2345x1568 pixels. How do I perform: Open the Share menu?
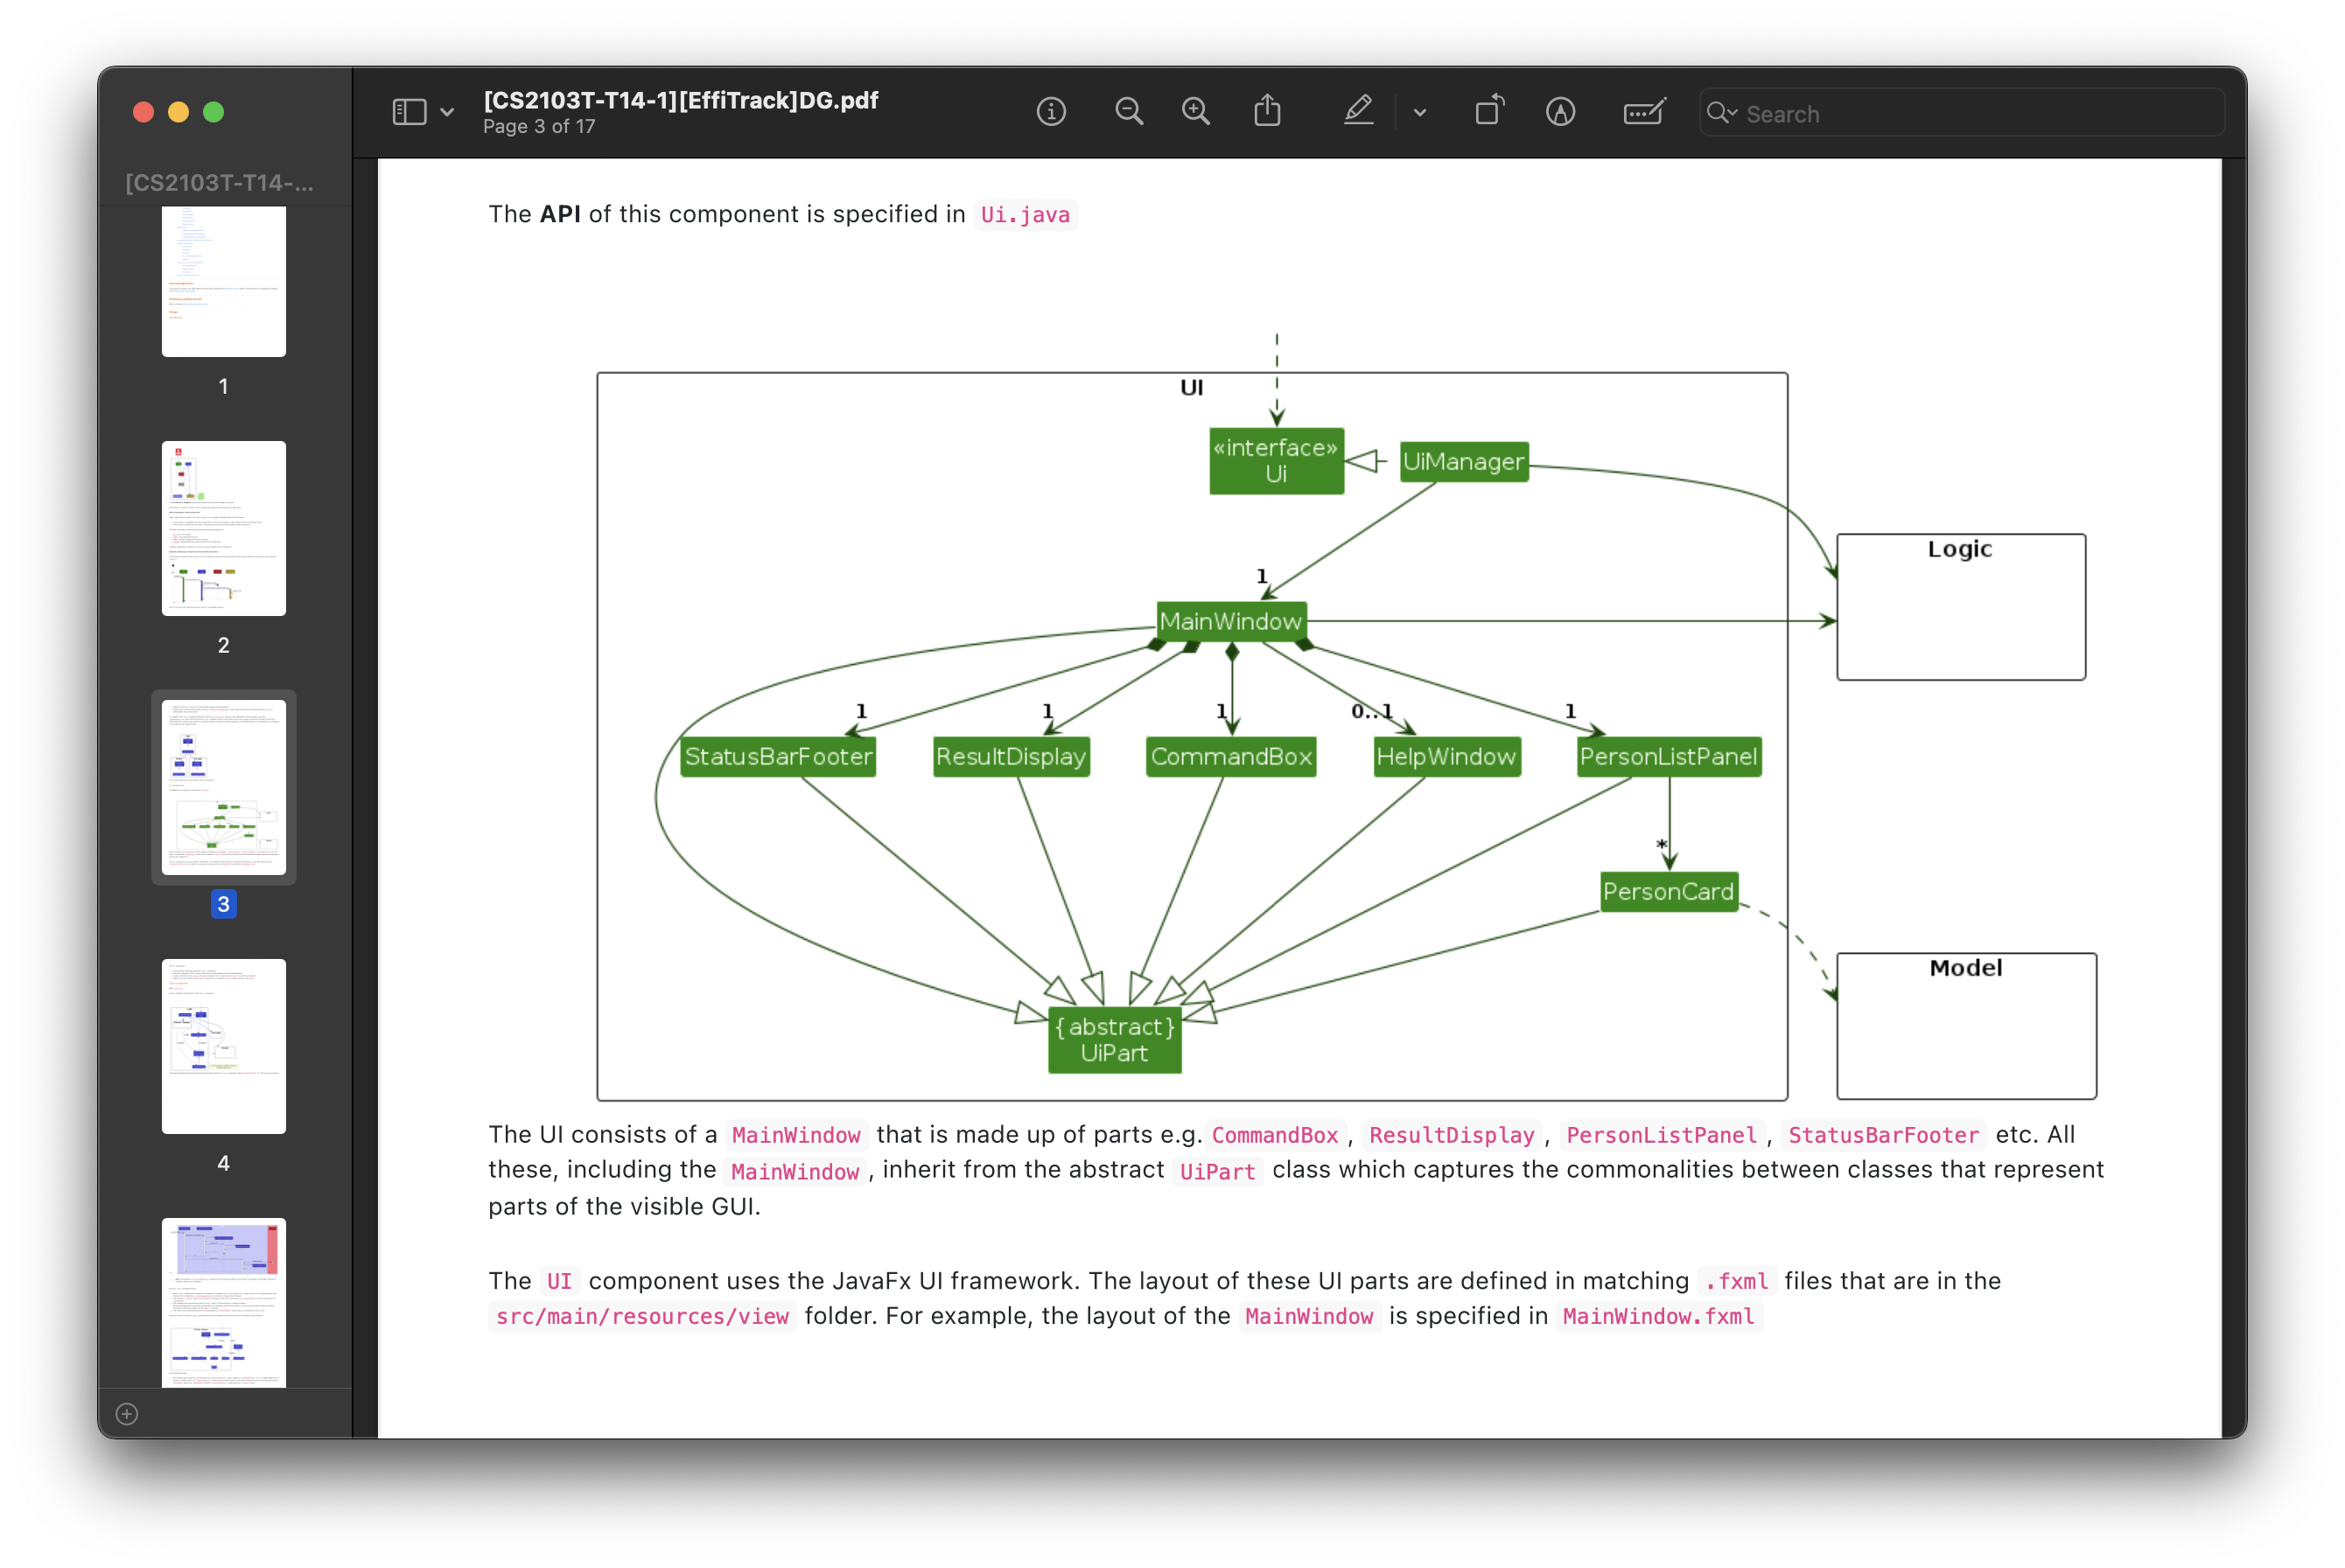(1267, 111)
